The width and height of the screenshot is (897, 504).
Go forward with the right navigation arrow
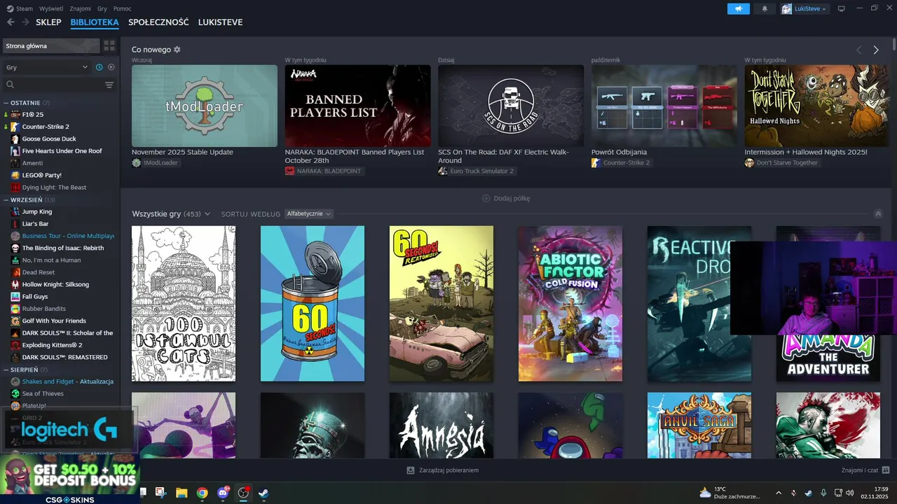tap(25, 22)
